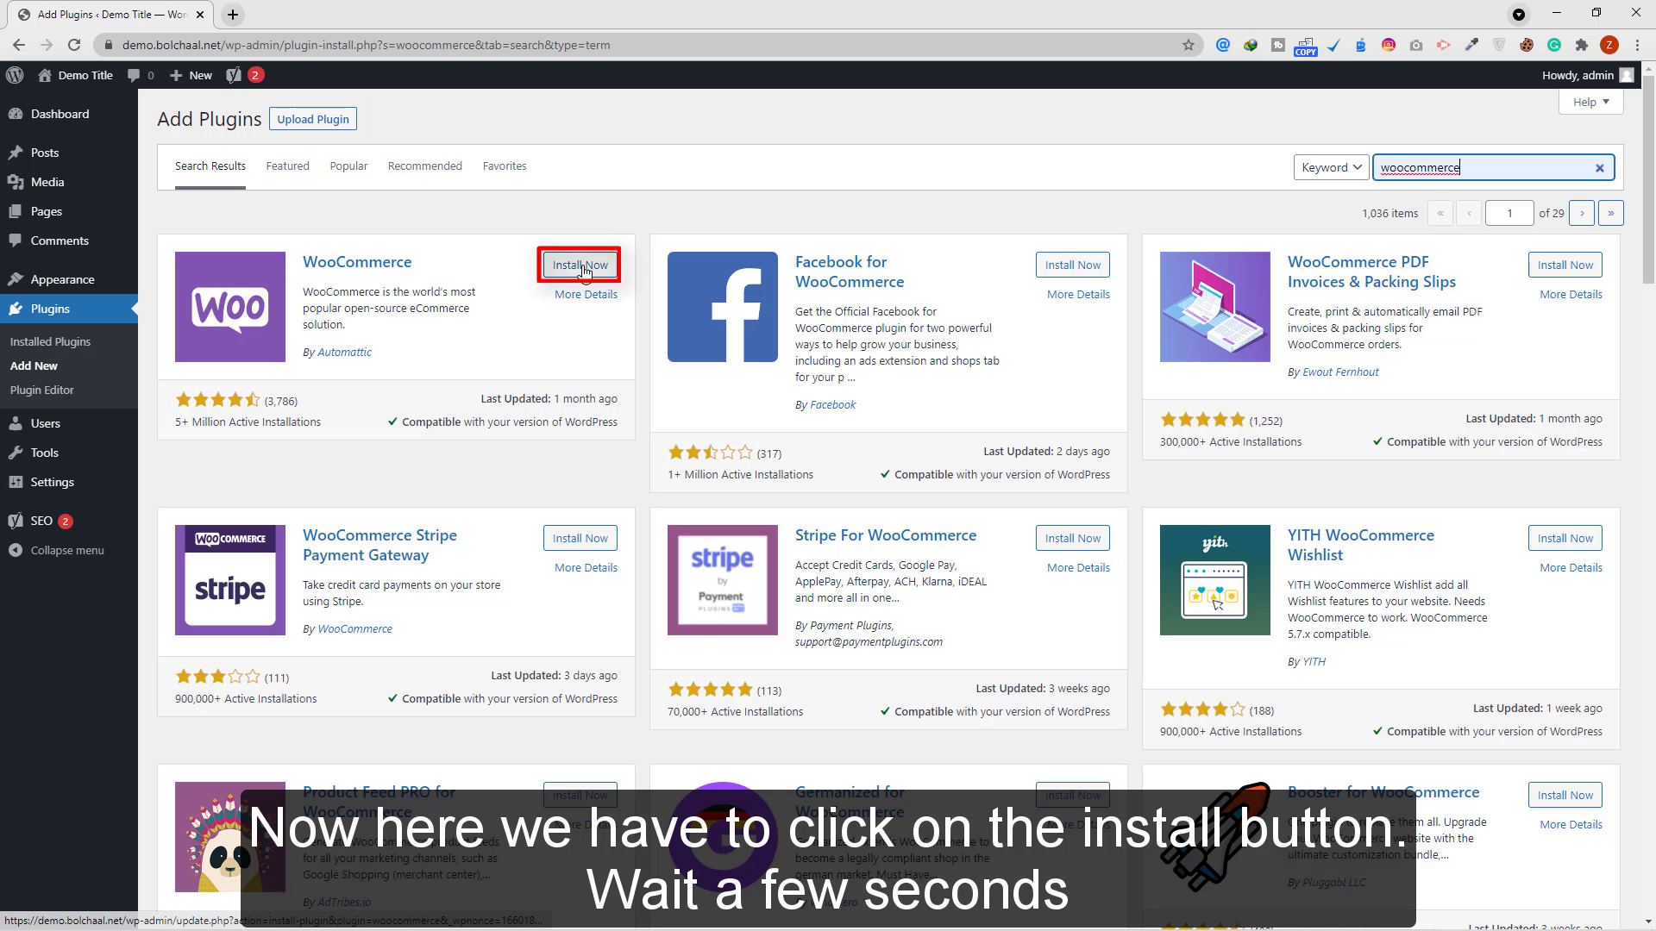Install Stripe For WooCommerce plugin
This screenshot has height=931, width=1656.
pos(1073,538)
